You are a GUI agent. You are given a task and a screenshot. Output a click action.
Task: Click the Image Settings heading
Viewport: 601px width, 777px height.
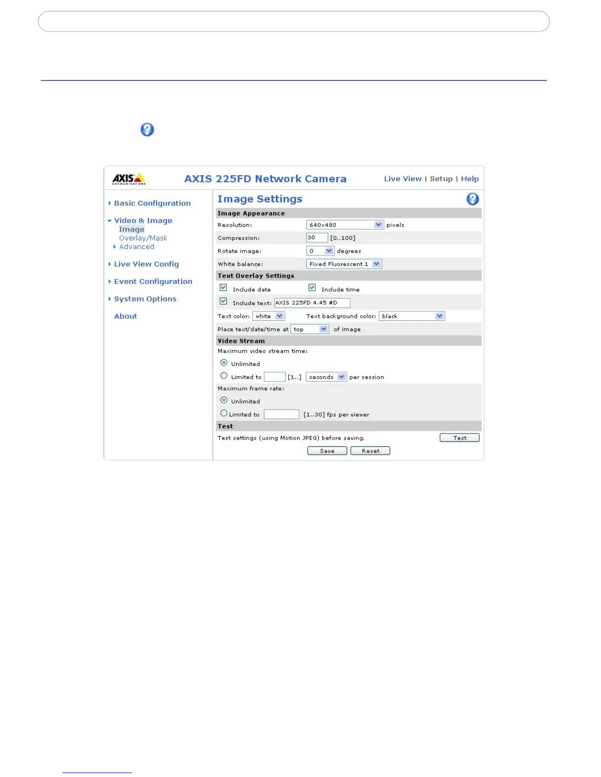point(260,199)
